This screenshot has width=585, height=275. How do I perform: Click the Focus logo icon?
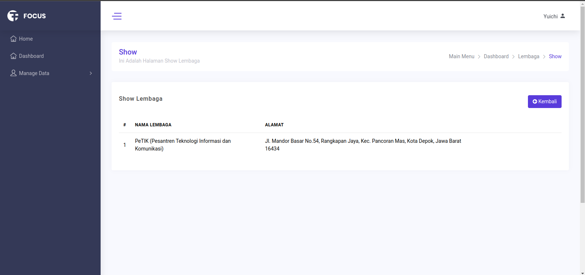coord(13,16)
